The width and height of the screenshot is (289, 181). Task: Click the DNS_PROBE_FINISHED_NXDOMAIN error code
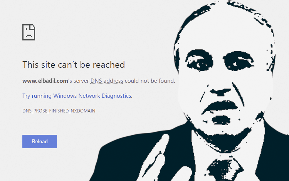tap(59, 111)
